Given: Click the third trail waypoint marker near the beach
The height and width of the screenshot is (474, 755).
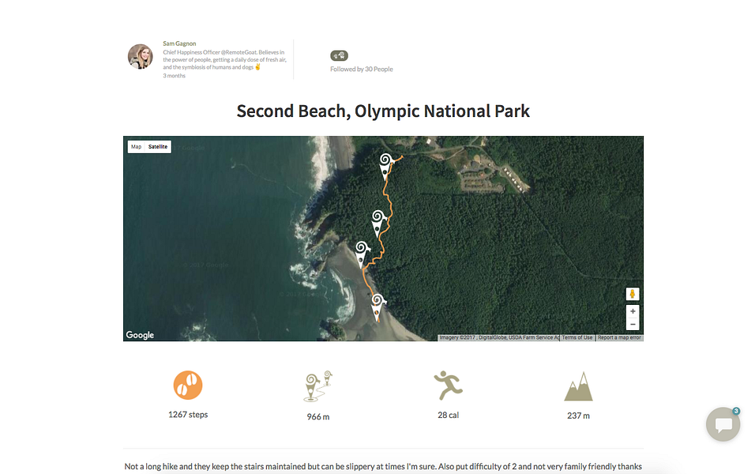Looking at the screenshot, I should tap(362, 253).
